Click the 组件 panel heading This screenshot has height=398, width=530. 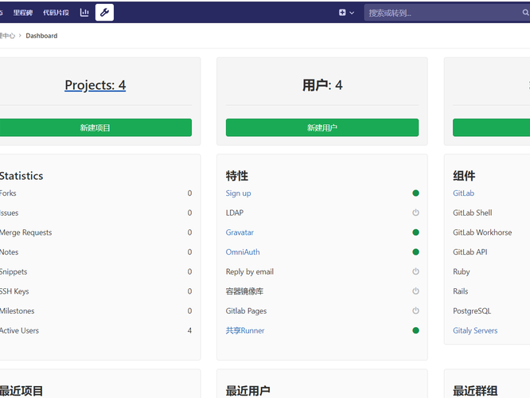[464, 176]
